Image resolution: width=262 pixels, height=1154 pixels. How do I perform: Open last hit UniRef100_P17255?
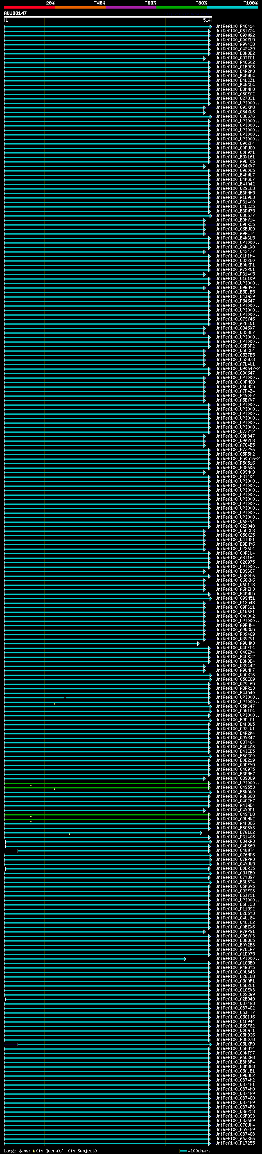click(x=235, y=1144)
